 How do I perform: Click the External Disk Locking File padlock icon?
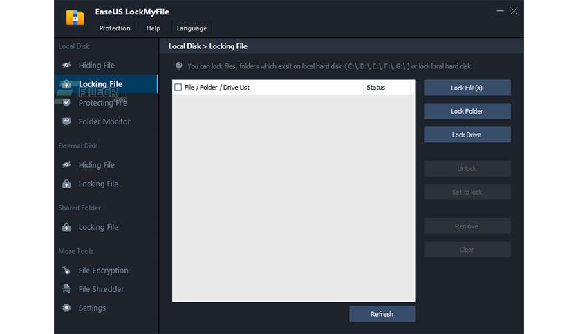(66, 184)
